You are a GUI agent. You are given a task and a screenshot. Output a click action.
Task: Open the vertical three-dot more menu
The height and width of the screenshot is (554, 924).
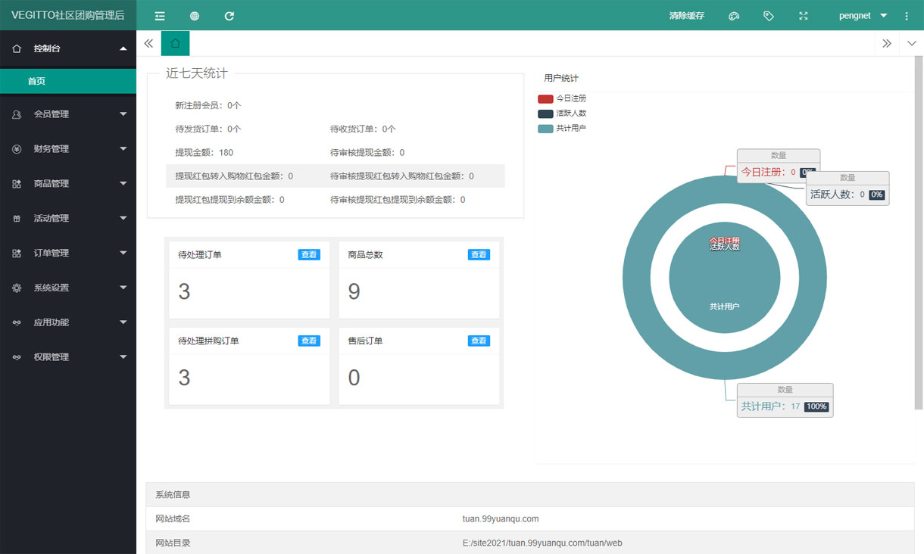(907, 16)
